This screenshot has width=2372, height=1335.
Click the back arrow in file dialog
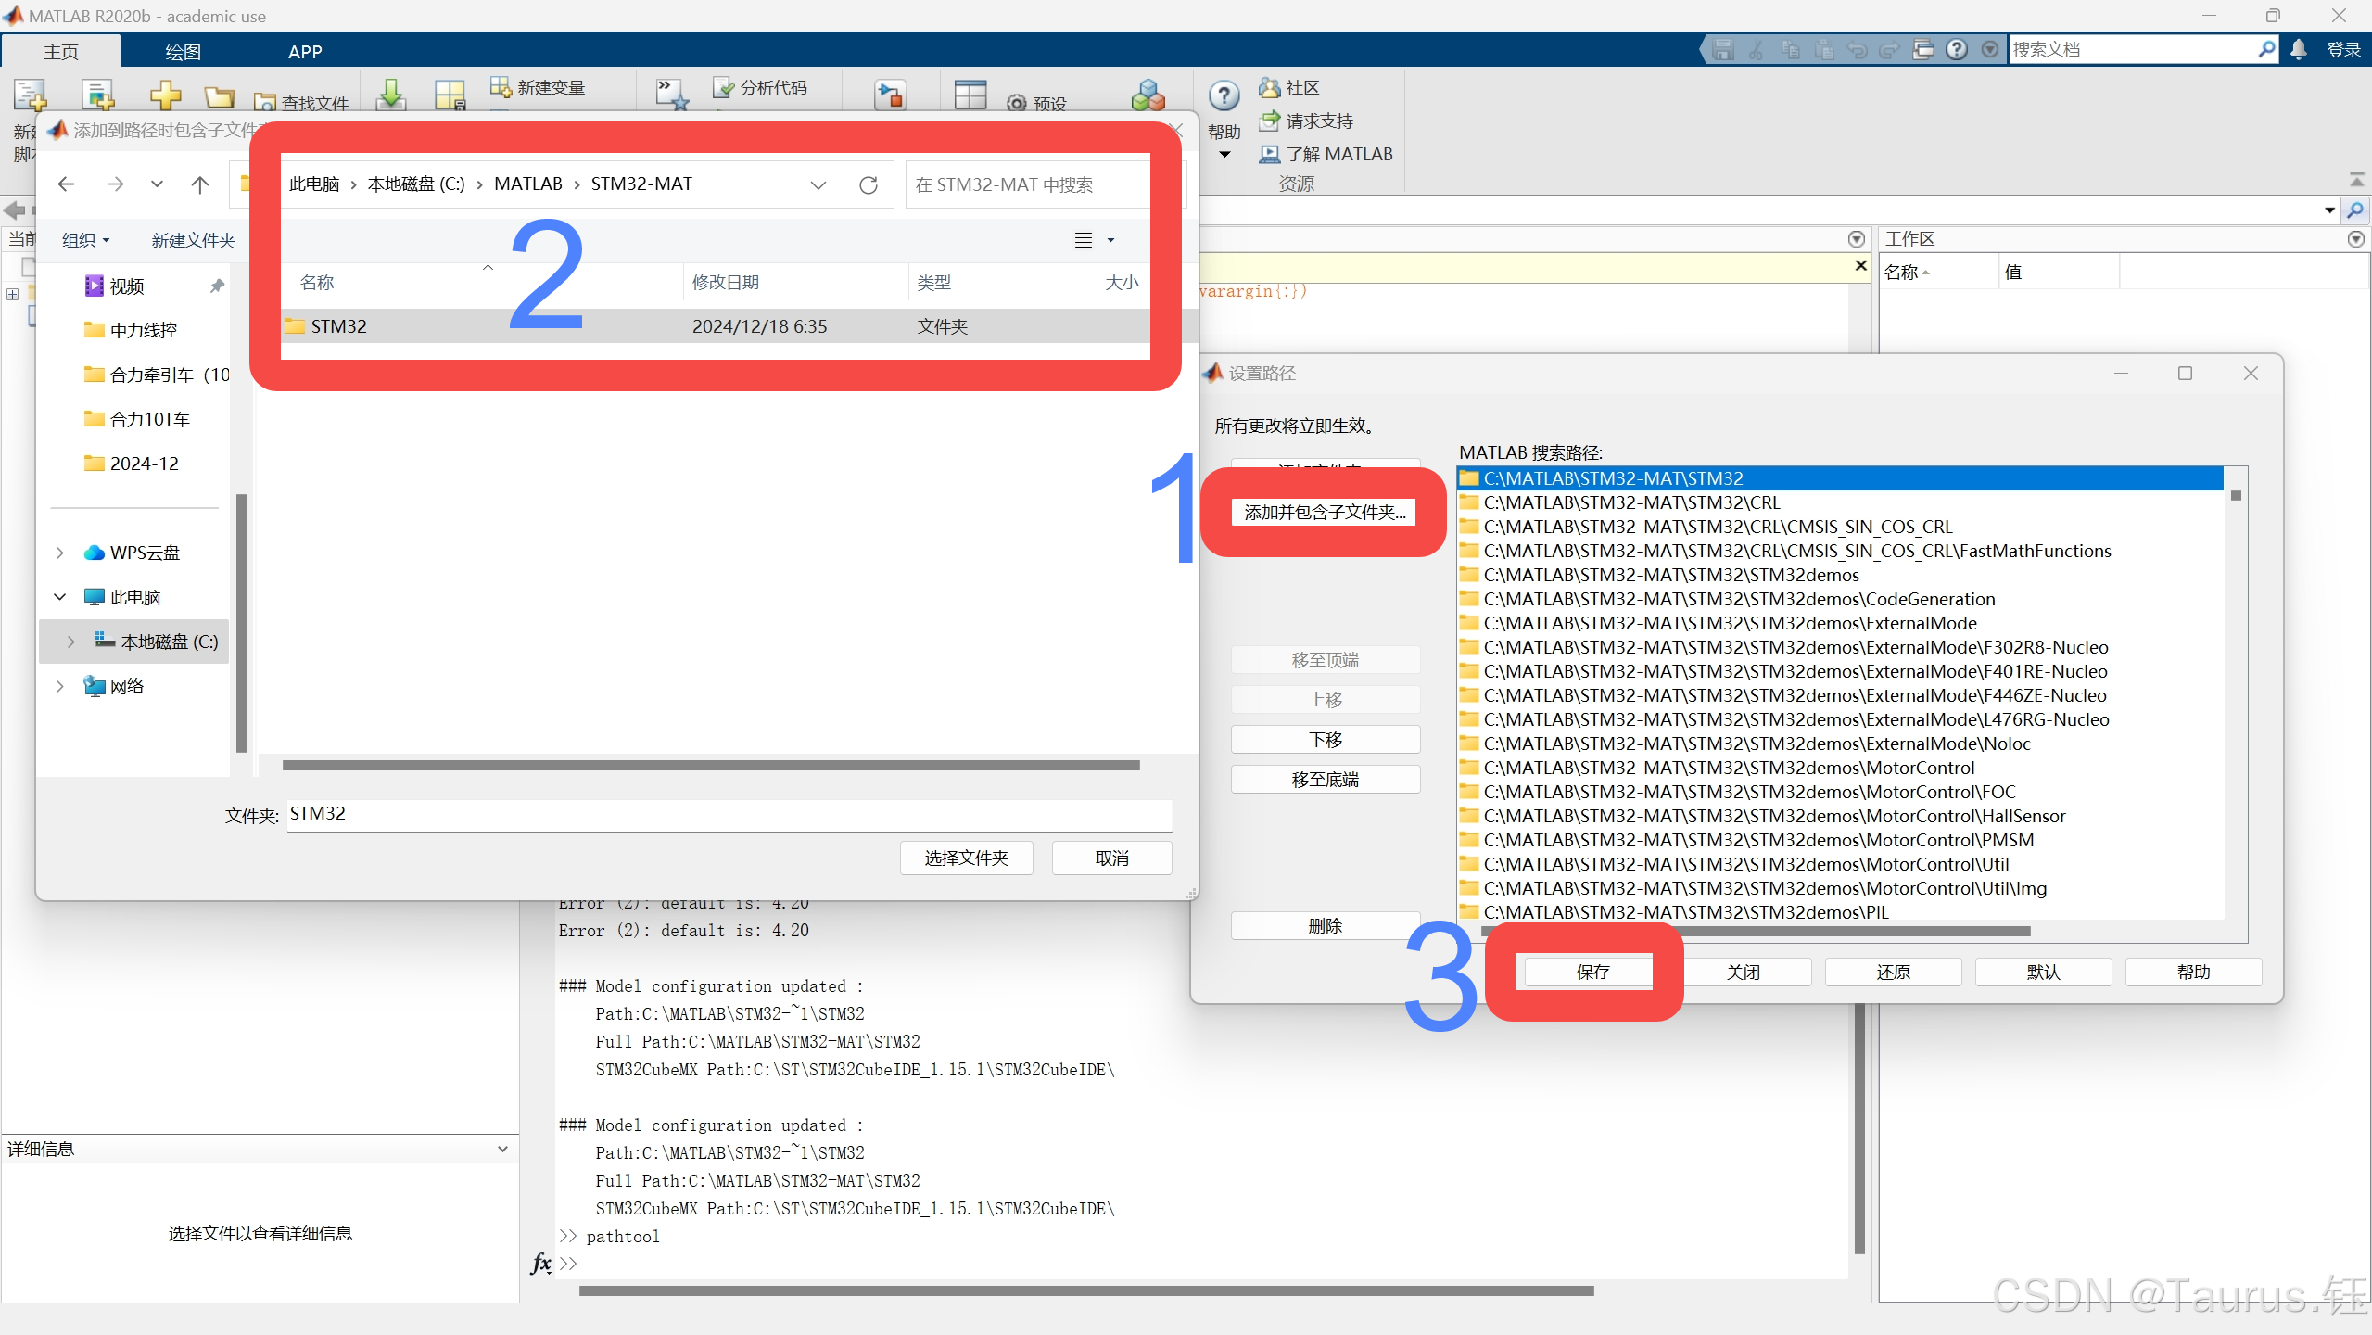66,184
